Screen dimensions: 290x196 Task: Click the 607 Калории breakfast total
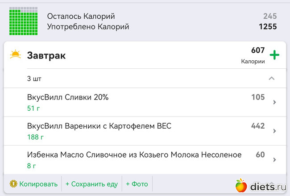coord(254,55)
